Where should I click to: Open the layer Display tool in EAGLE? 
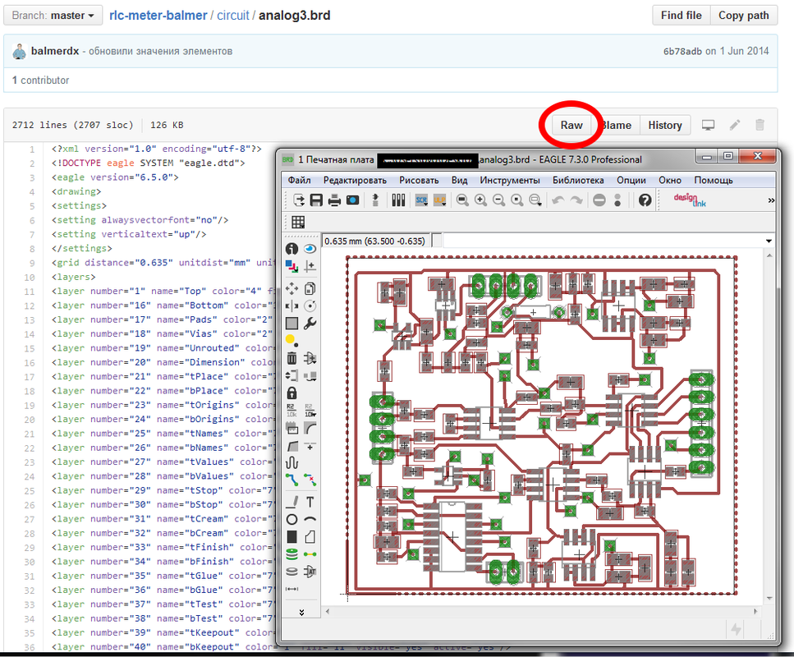point(291,266)
